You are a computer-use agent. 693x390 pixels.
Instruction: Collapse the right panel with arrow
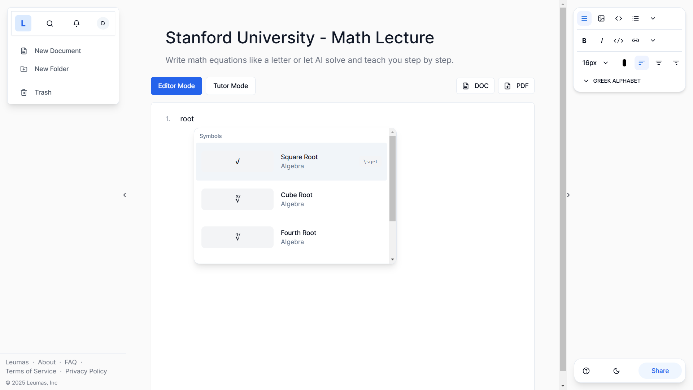pyautogui.click(x=568, y=195)
